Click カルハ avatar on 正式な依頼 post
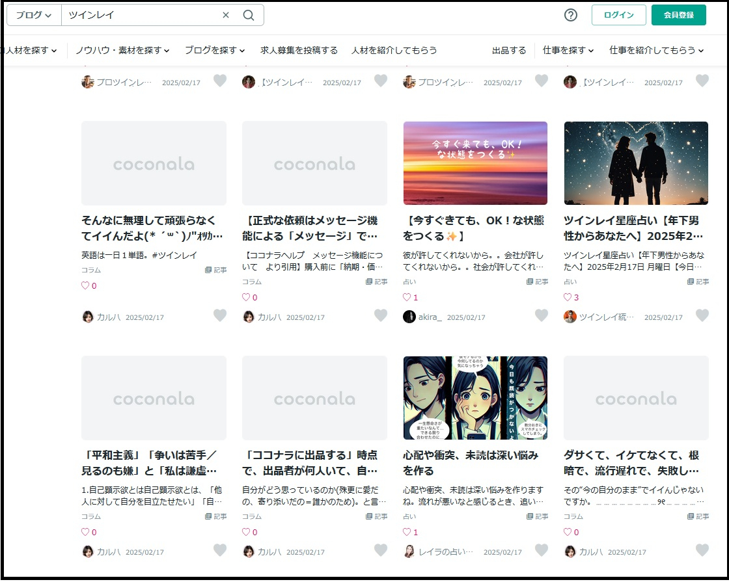 click(x=249, y=317)
